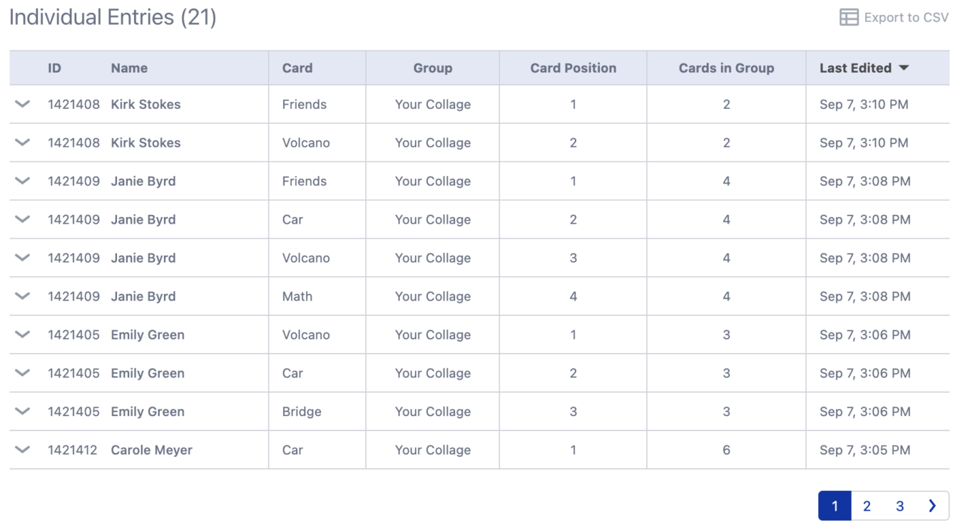Viewport: 970px width, 527px height.
Task: Click the ID column header
Action: pyautogui.click(x=54, y=68)
